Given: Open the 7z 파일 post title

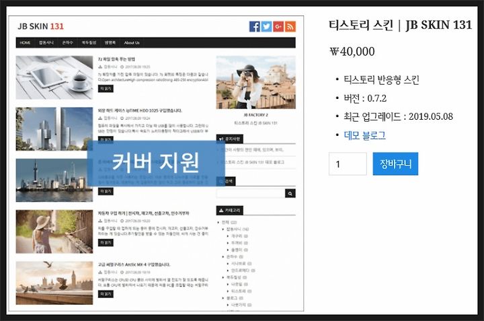Looking at the screenshot, I should [x=116, y=59].
